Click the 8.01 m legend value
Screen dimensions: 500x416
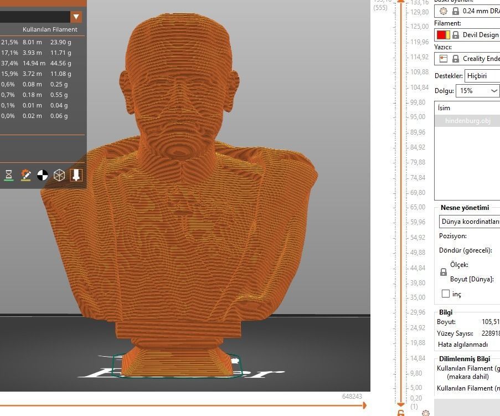click(x=32, y=42)
